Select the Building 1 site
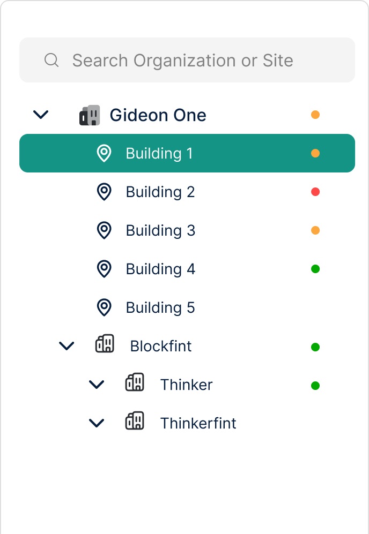The height and width of the screenshot is (534, 369). [159, 154]
